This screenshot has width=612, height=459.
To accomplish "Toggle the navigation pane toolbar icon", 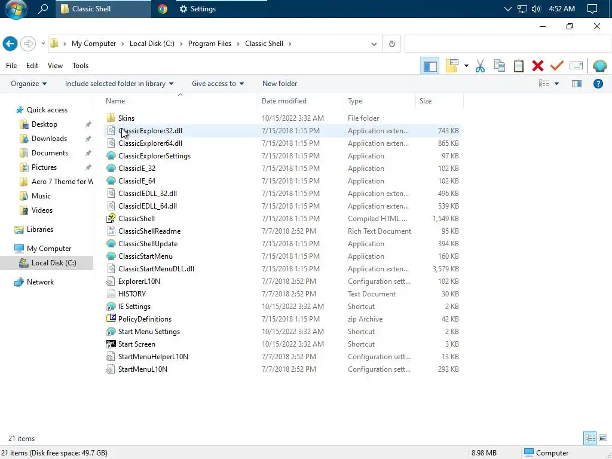I will [430, 66].
